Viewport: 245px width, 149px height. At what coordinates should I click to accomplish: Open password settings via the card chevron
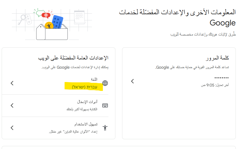(132, 81)
